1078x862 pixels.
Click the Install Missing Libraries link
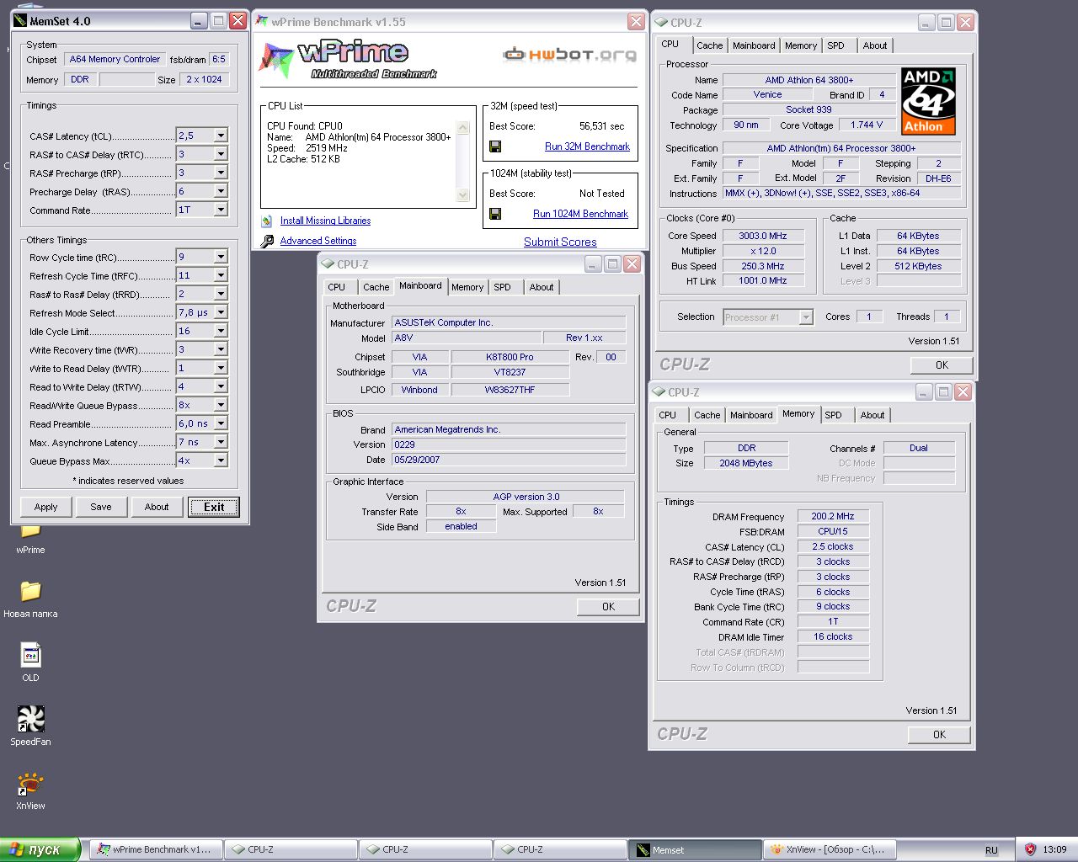point(325,221)
